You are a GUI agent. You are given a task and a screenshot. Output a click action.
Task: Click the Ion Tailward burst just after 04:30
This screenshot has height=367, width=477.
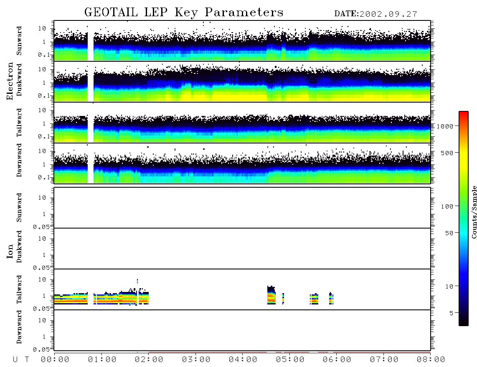click(271, 295)
